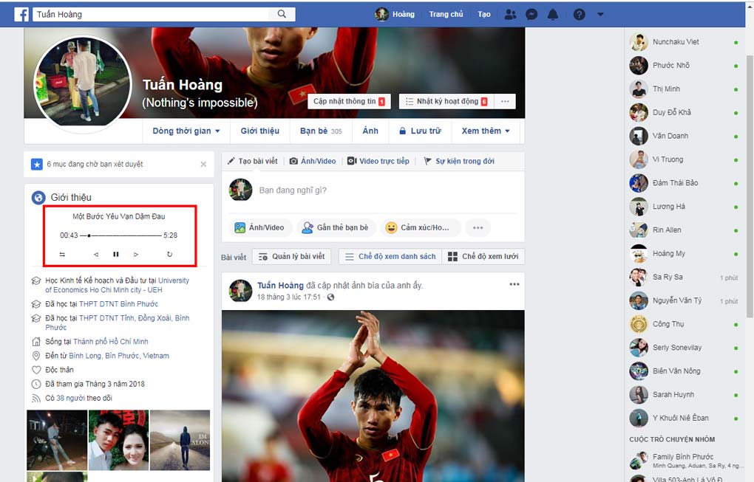Image resolution: width=754 pixels, height=482 pixels.
Task: Go to Trang chủ in the top bar
Action: (x=446, y=13)
